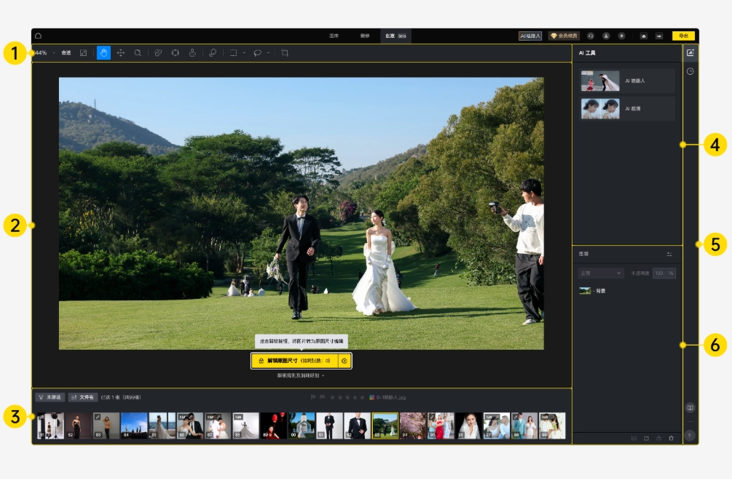This screenshot has width=732, height=480.
Task: Set the five-star rating for the photo
Action: tap(362, 398)
